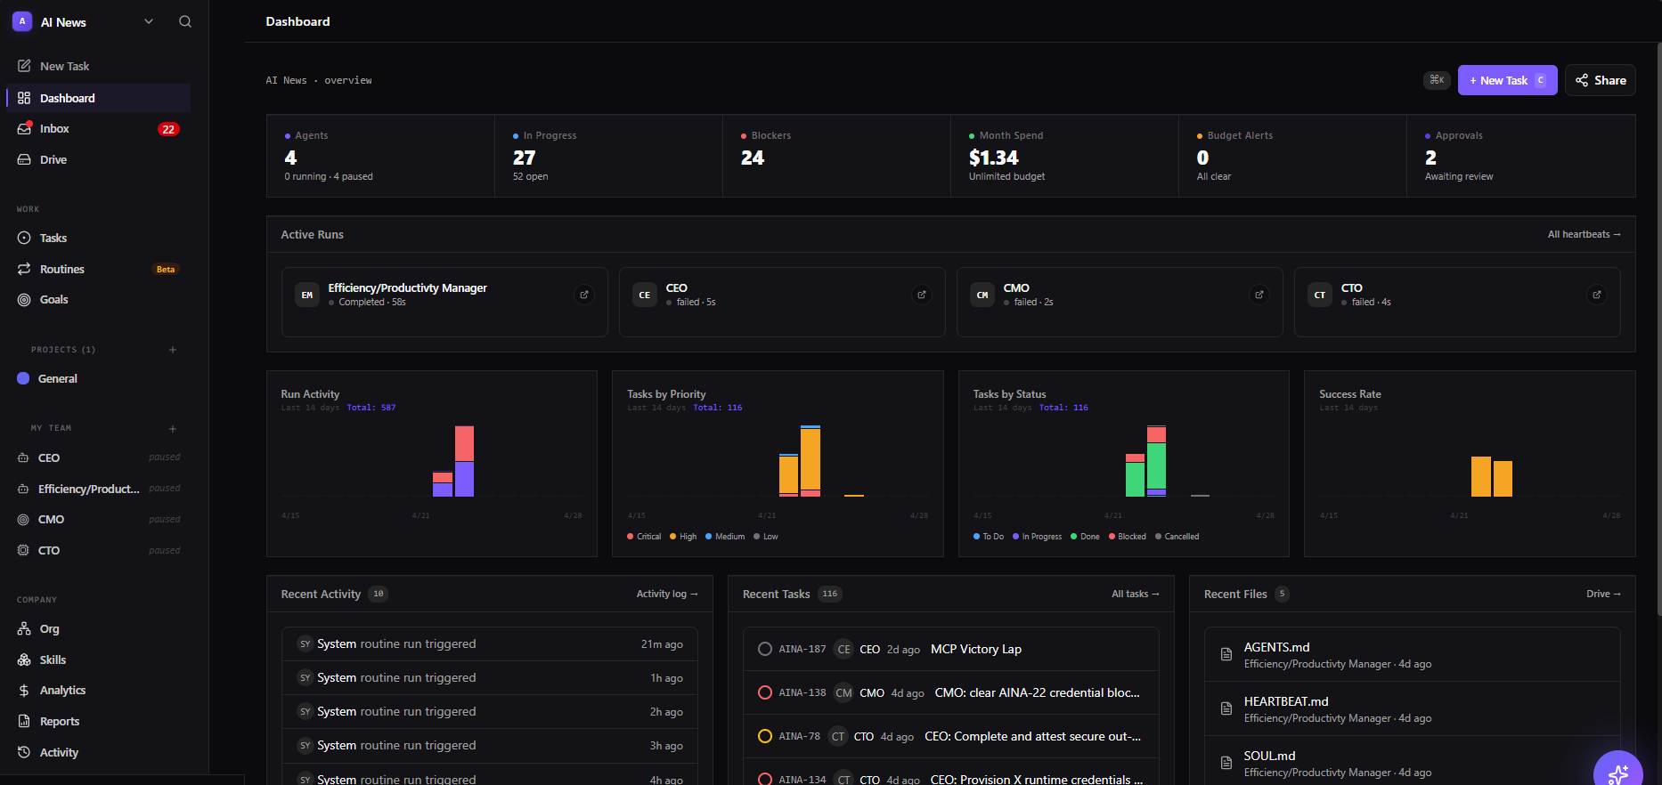This screenshot has height=785, width=1662.
Task: Click the purple New Task button
Action: [x=1507, y=80]
